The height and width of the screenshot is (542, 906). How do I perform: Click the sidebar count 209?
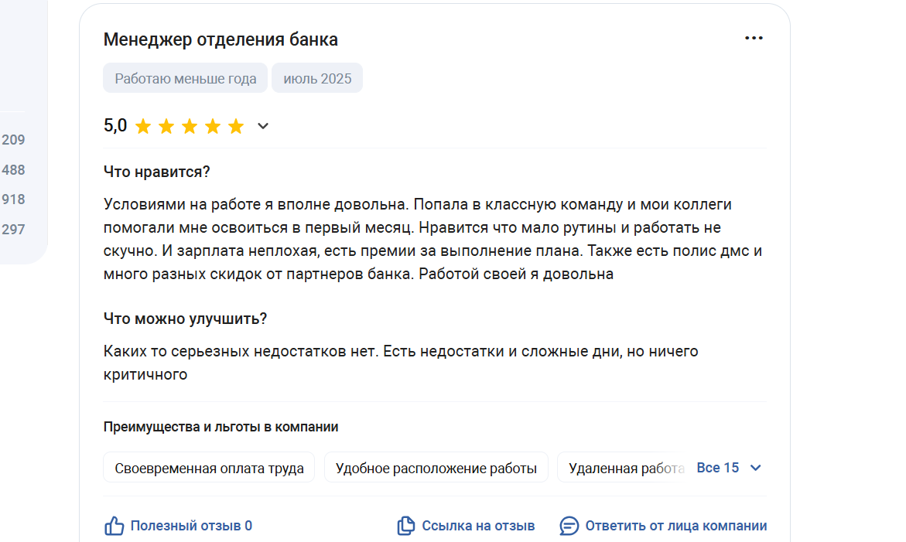pyautogui.click(x=13, y=140)
